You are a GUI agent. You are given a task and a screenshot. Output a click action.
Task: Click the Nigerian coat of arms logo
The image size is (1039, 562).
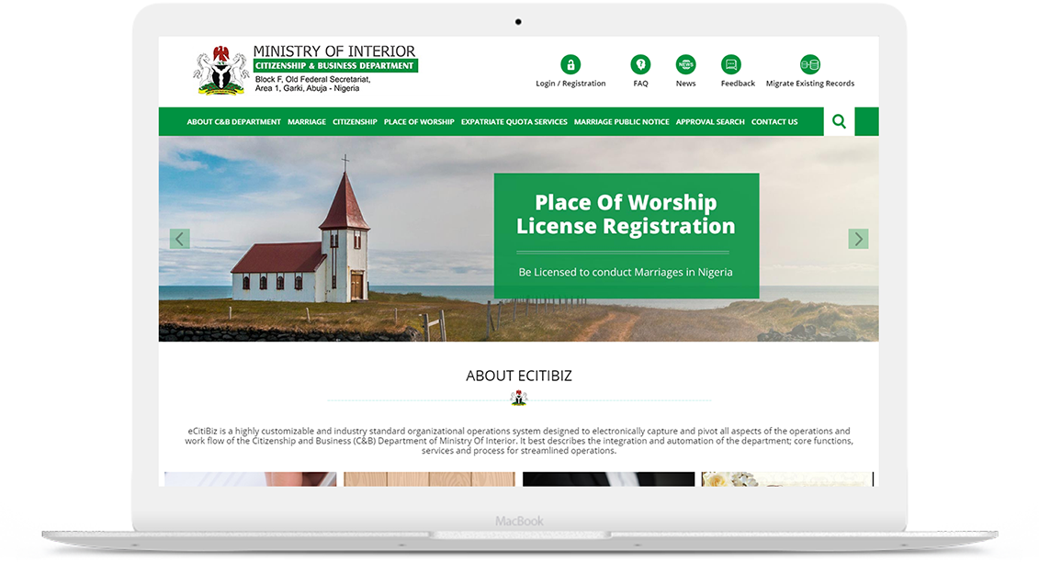point(221,71)
